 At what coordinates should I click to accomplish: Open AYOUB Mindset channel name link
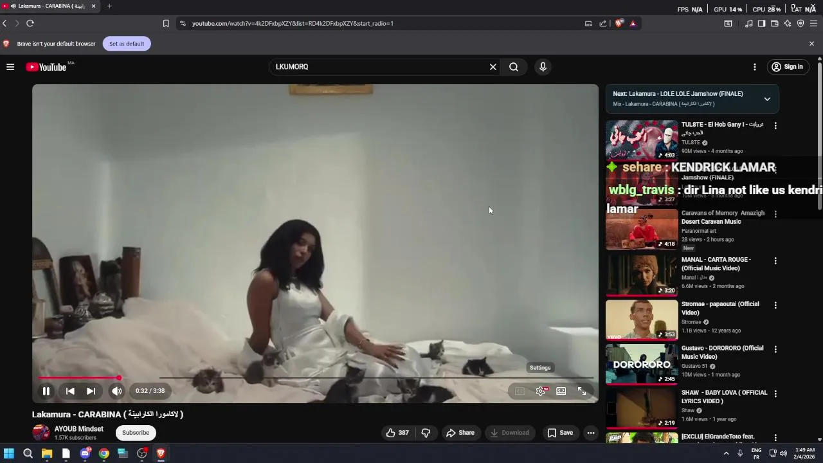pos(78,429)
